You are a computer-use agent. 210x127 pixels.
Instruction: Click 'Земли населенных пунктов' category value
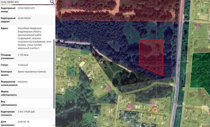[x=32, y=72]
